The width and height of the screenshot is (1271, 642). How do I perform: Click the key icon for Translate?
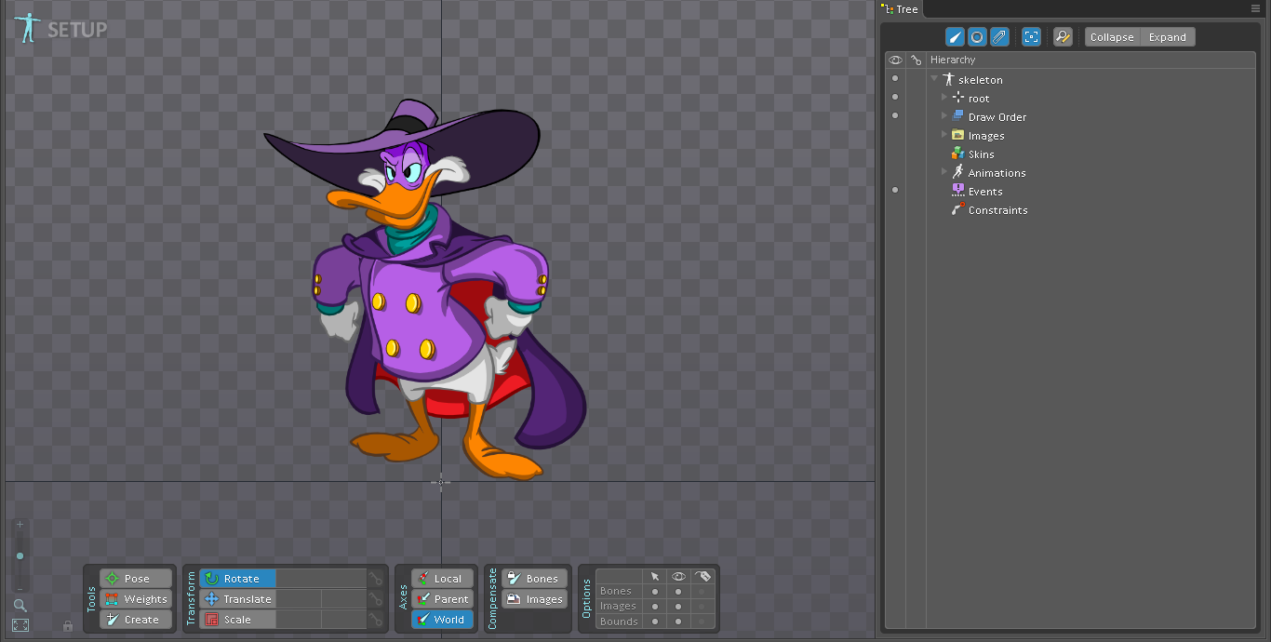(x=375, y=599)
